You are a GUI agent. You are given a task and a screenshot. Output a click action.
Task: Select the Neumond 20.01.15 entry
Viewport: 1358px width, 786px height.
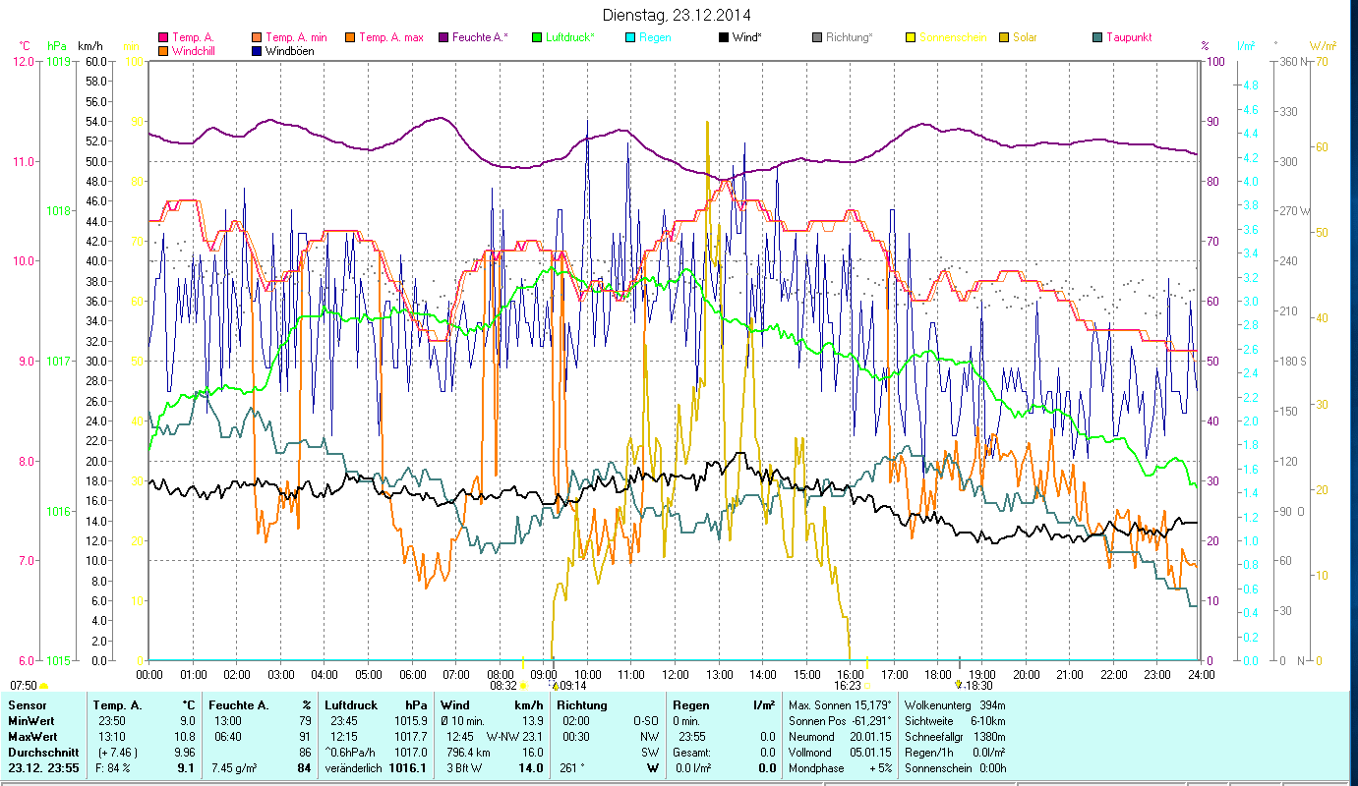pyautogui.click(x=840, y=737)
